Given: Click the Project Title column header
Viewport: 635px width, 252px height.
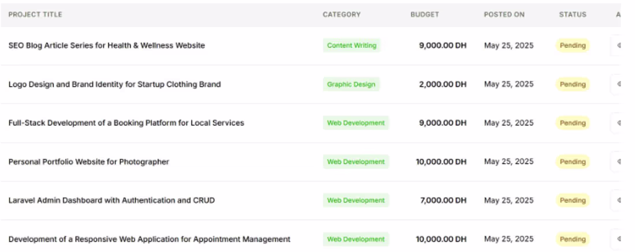Looking at the screenshot, I should point(35,14).
